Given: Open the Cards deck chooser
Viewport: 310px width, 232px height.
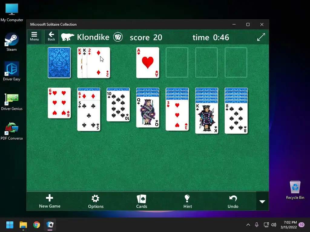Looking at the screenshot, I should tap(142, 201).
